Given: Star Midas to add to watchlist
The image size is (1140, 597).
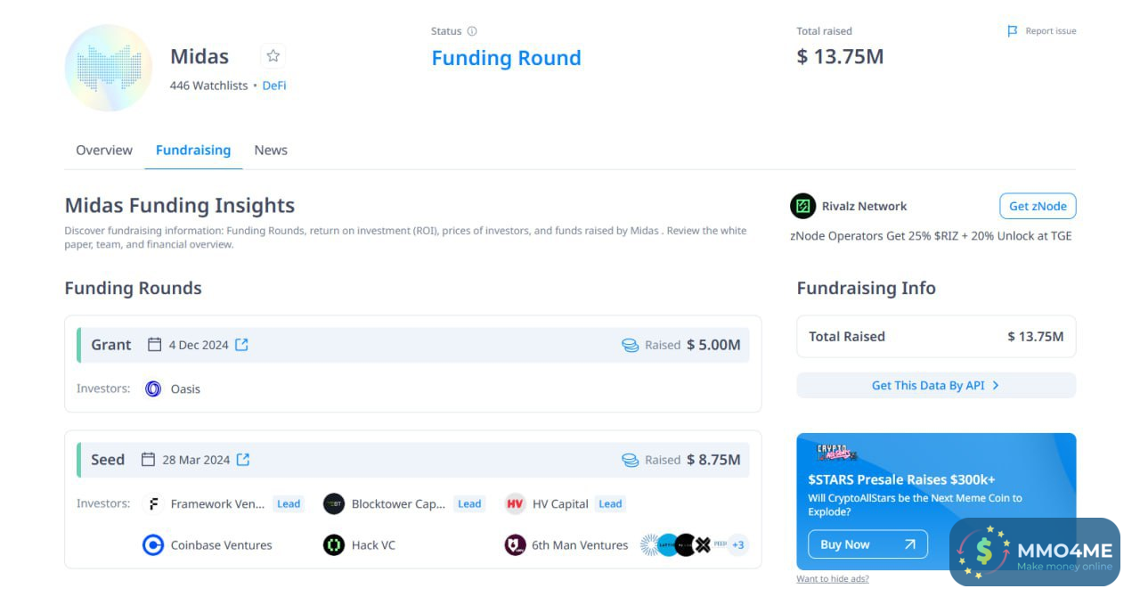Looking at the screenshot, I should pos(273,56).
